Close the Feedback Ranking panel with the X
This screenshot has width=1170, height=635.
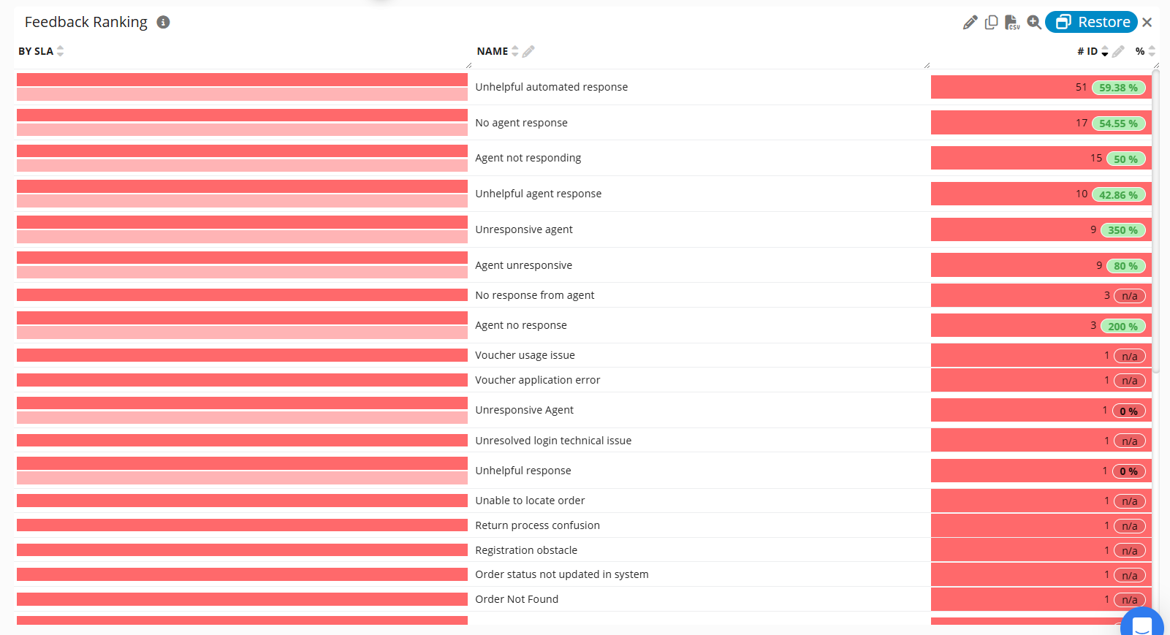(x=1147, y=23)
